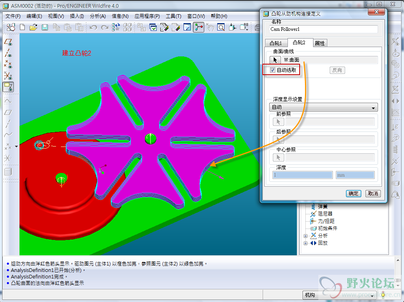Select the 凸轮2 tab
The width and height of the screenshot is (404, 302).
299,43
